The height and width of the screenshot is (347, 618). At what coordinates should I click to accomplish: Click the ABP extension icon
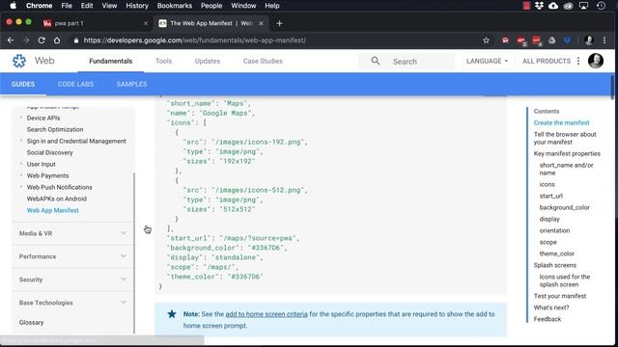[521, 40]
